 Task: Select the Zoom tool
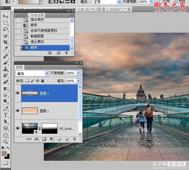coord(6,142)
